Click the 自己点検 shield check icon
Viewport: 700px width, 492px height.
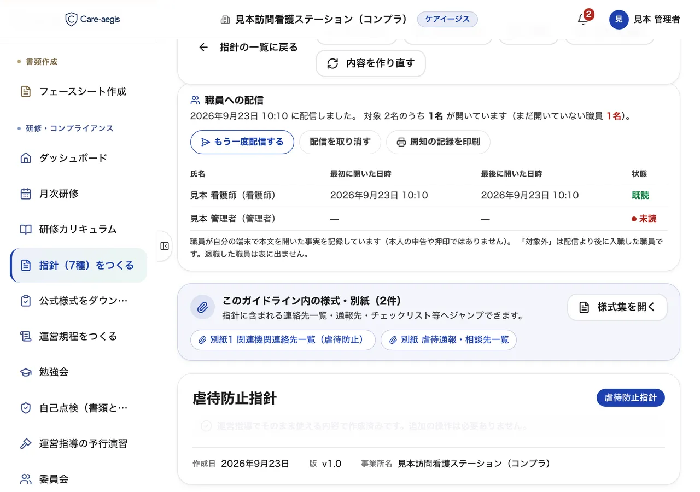click(26, 408)
